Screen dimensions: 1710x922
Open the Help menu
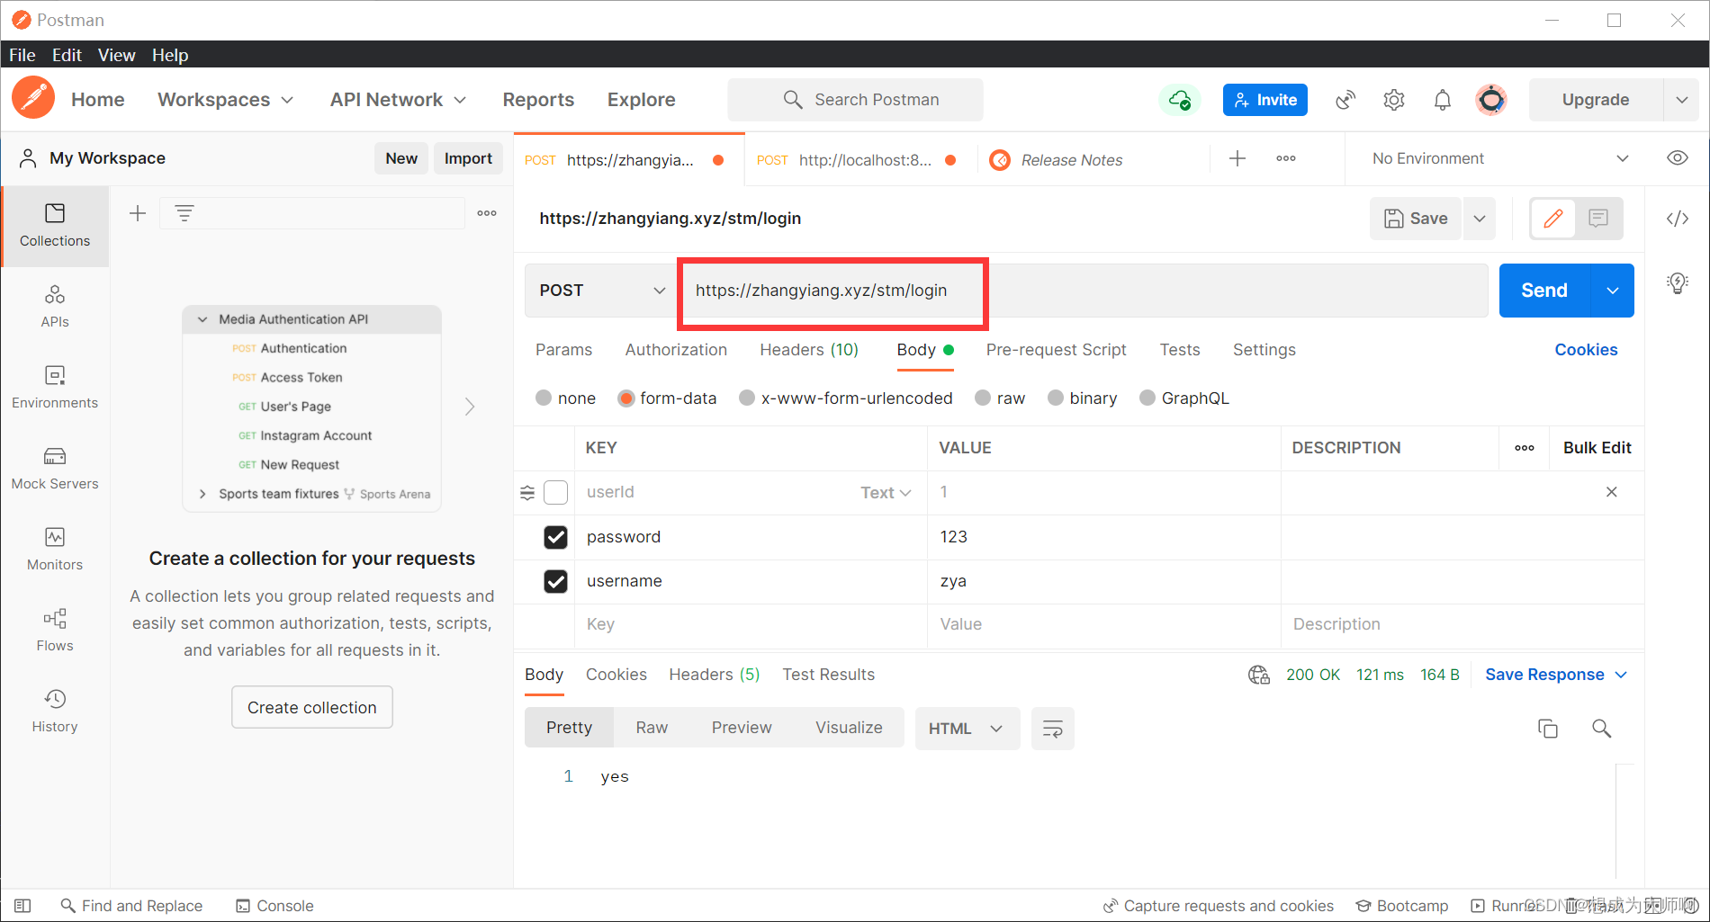coord(170,55)
